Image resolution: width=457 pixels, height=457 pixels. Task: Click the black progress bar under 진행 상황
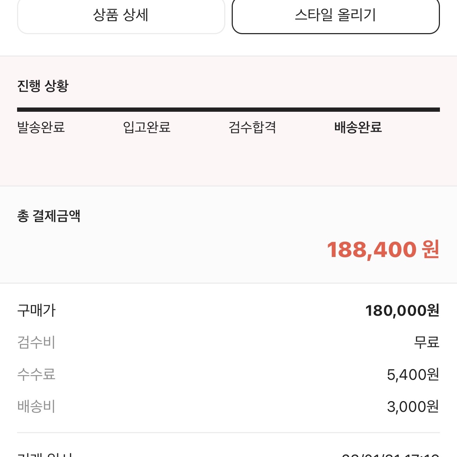pyautogui.click(x=228, y=110)
